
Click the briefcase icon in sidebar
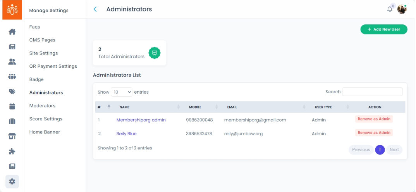point(12,122)
